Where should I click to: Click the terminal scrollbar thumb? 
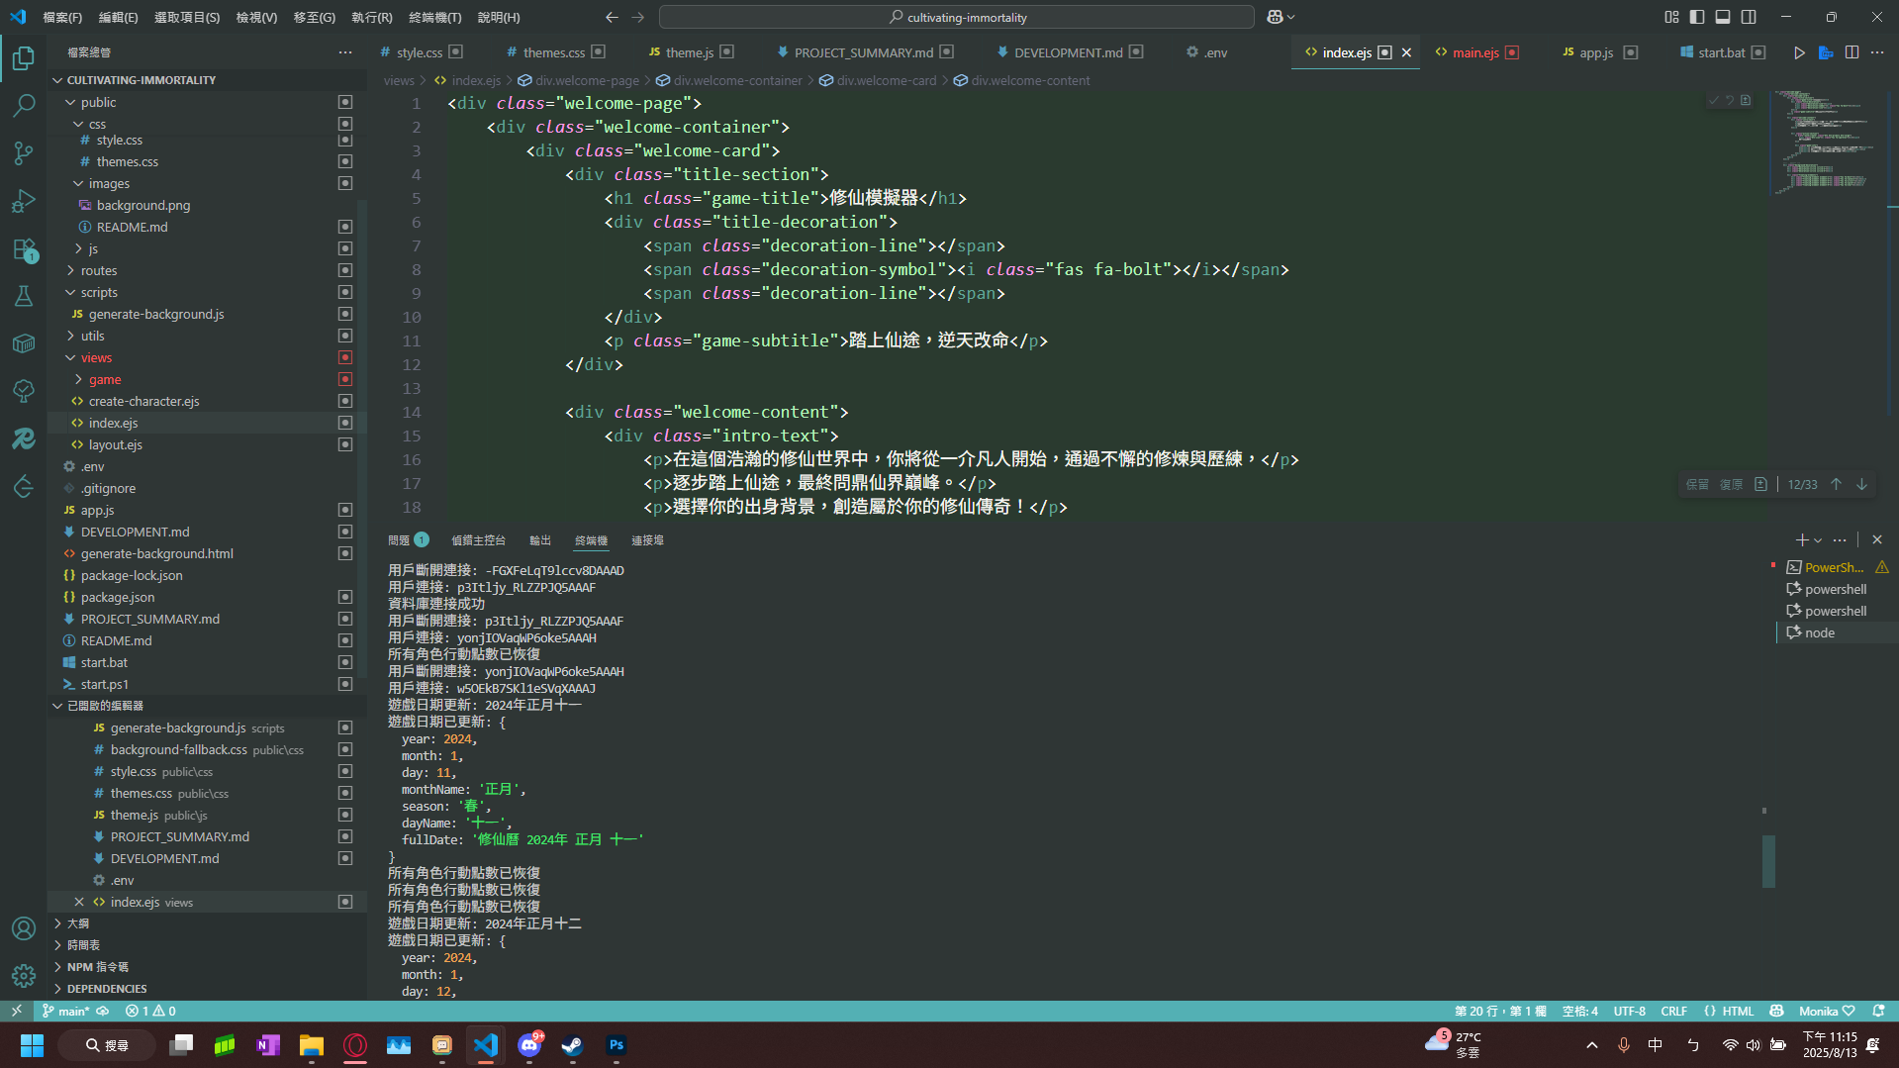click(x=1767, y=861)
